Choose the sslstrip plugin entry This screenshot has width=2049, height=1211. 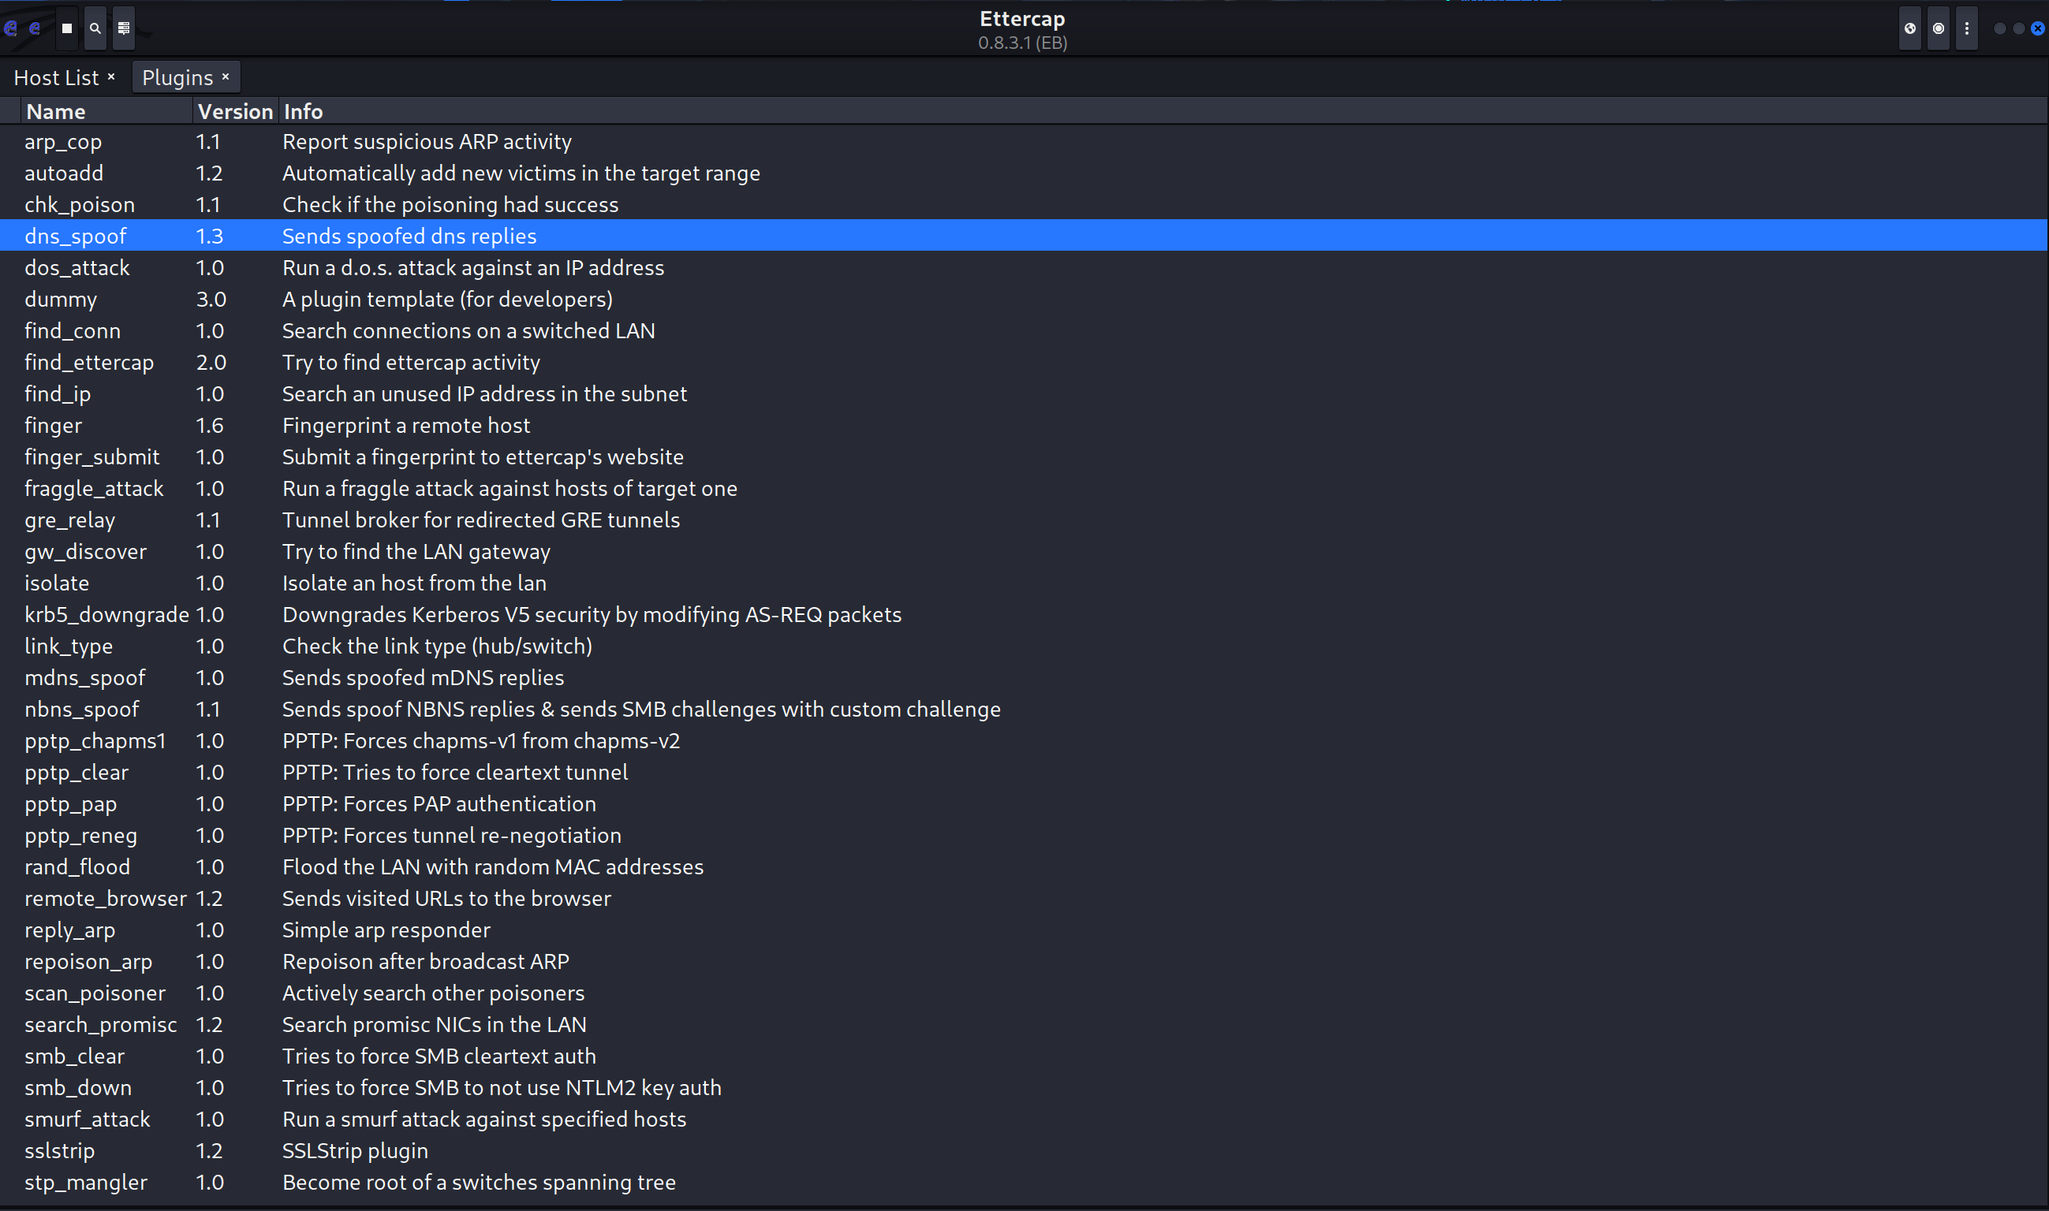click(x=60, y=1150)
